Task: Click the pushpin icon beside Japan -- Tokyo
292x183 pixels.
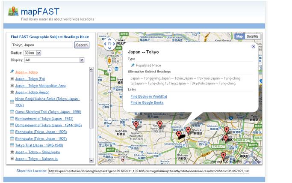Action: 12,71
